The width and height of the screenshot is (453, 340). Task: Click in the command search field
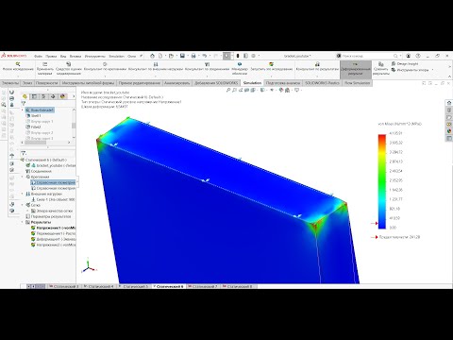[366, 56]
